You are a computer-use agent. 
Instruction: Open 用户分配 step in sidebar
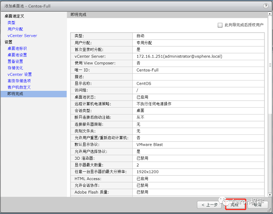coord(15,29)
